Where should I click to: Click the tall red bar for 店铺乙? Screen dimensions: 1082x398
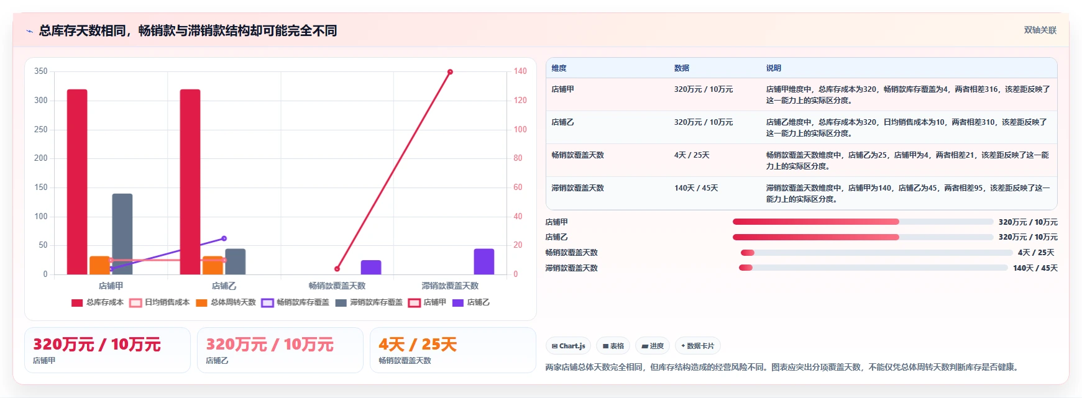pyautogui.click(x=190, y=182)
